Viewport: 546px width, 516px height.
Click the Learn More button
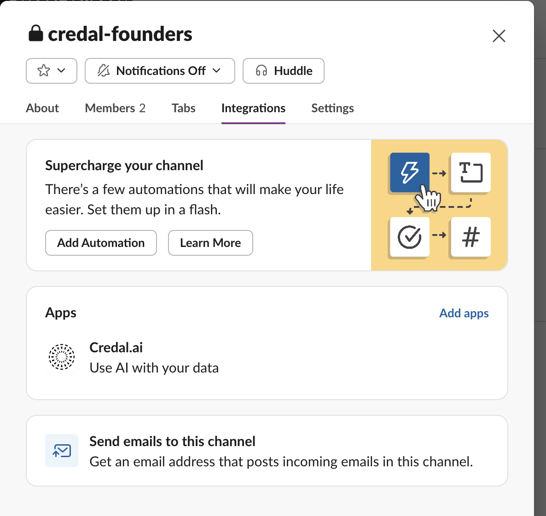pyautogui.click(x=210, y=243)
